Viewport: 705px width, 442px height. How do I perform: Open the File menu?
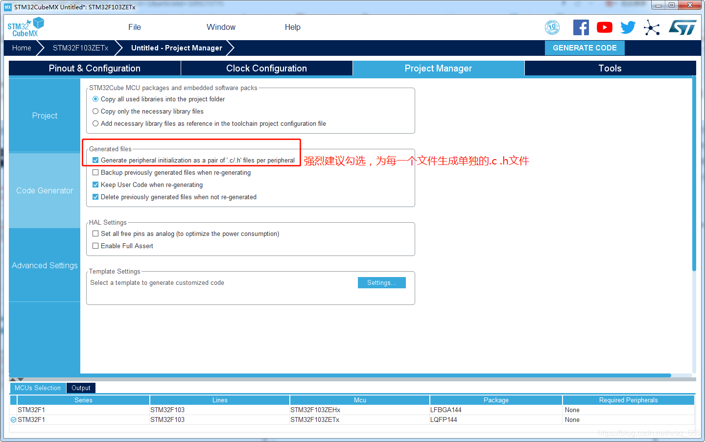coord(135,27)
